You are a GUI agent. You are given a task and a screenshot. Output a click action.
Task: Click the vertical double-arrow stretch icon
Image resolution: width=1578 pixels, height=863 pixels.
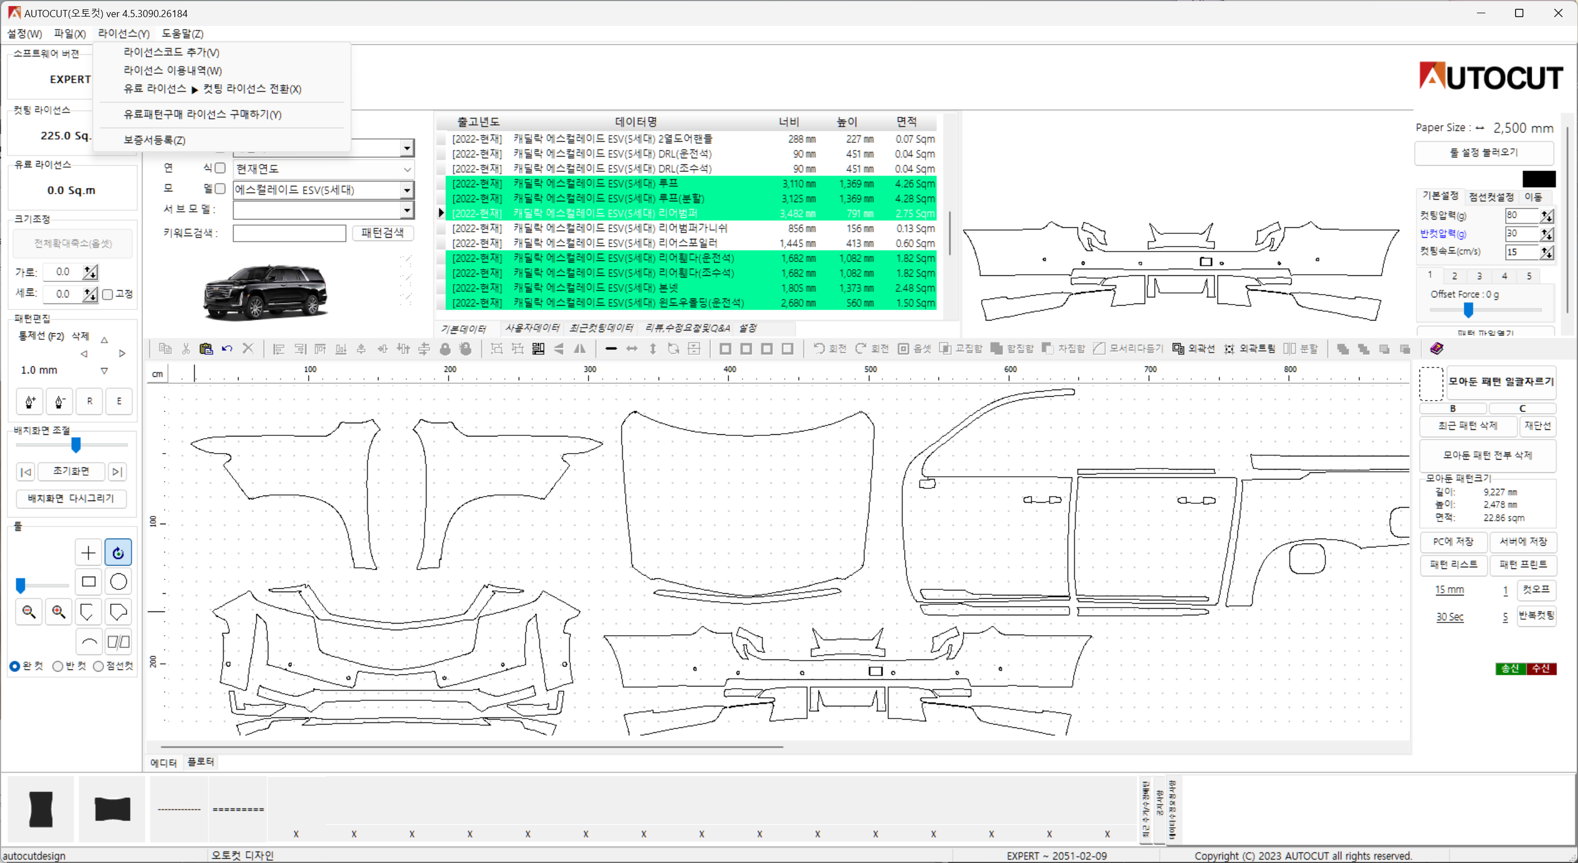653,349
